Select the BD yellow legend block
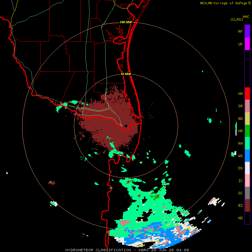252x252 pixels. point(247,119)
